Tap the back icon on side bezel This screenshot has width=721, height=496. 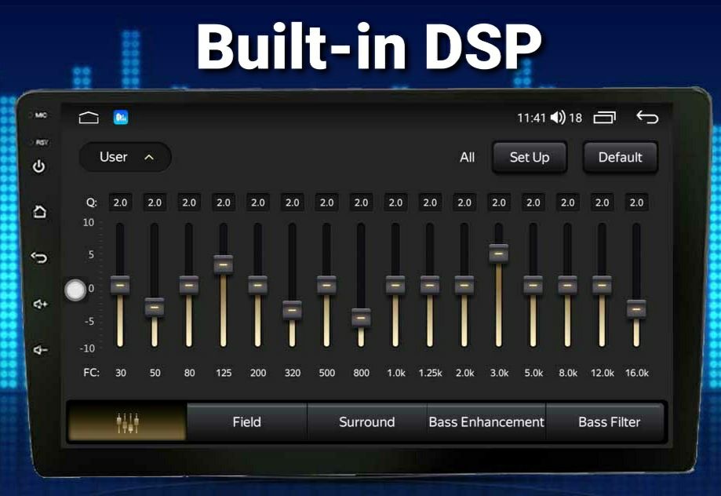[x=39, y=257]
